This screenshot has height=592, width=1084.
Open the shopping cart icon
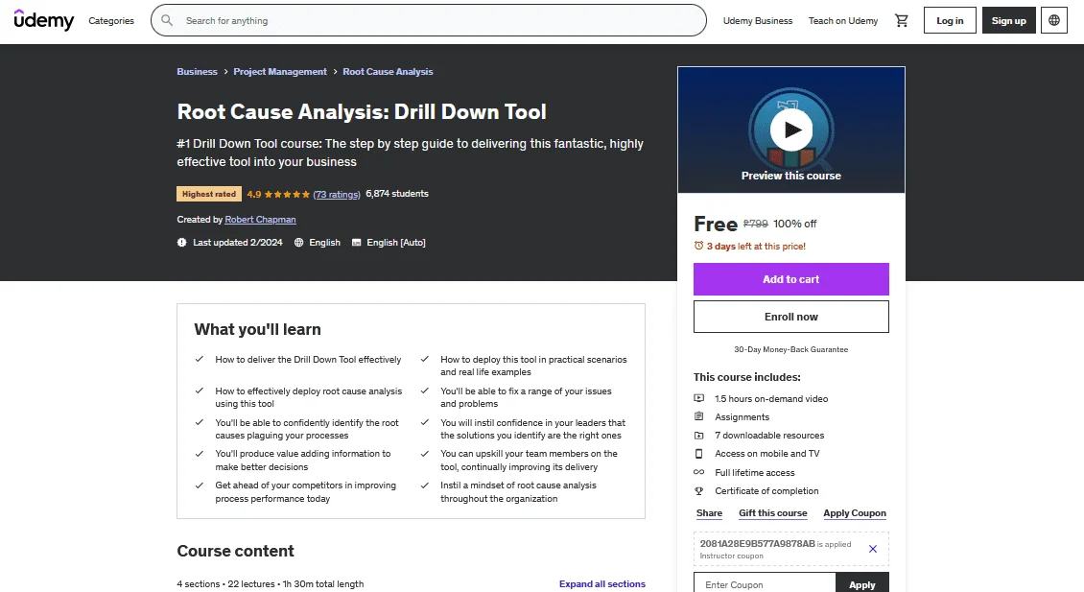(x=902, y=21)
